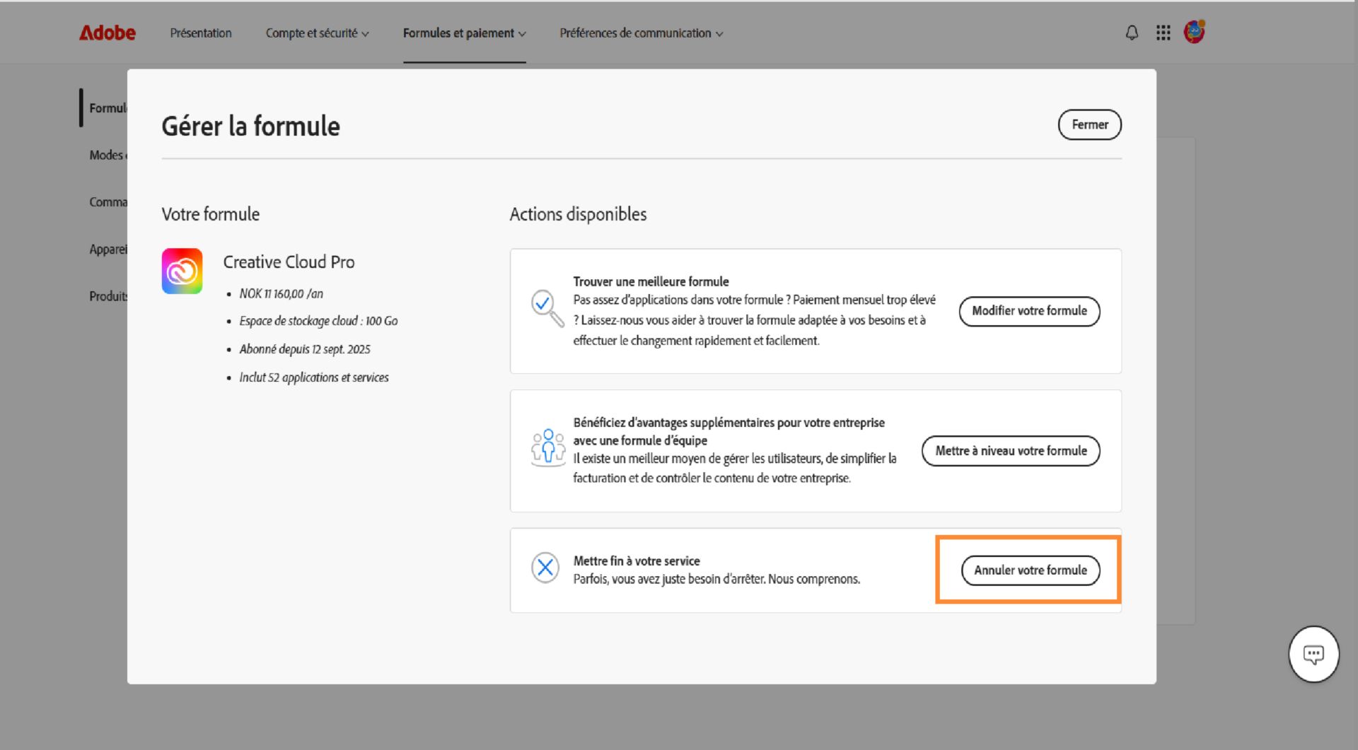The height and width of the screenshot is (750, 1358).
Task: Expand the Compte et sécurité dropdown
Action: coord(317,33)
